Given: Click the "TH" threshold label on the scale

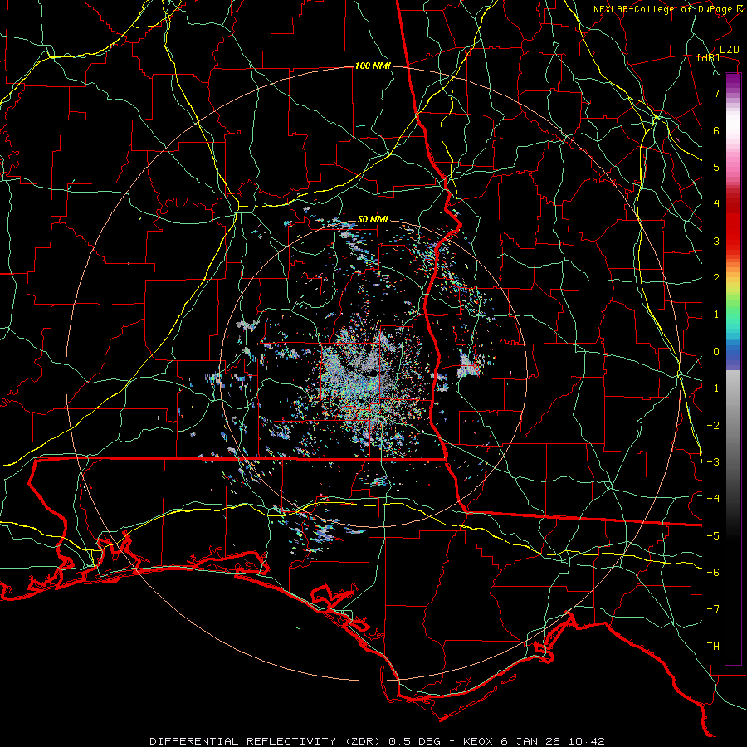Looking at the screenshot, I should pos(713,647).
